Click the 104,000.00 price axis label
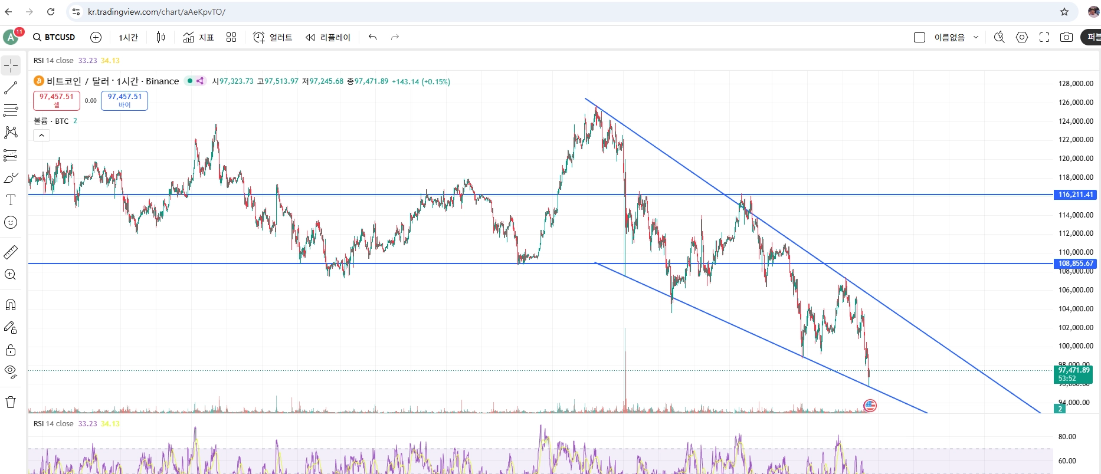The image size is (1101, 474). tap(1076, 309)
